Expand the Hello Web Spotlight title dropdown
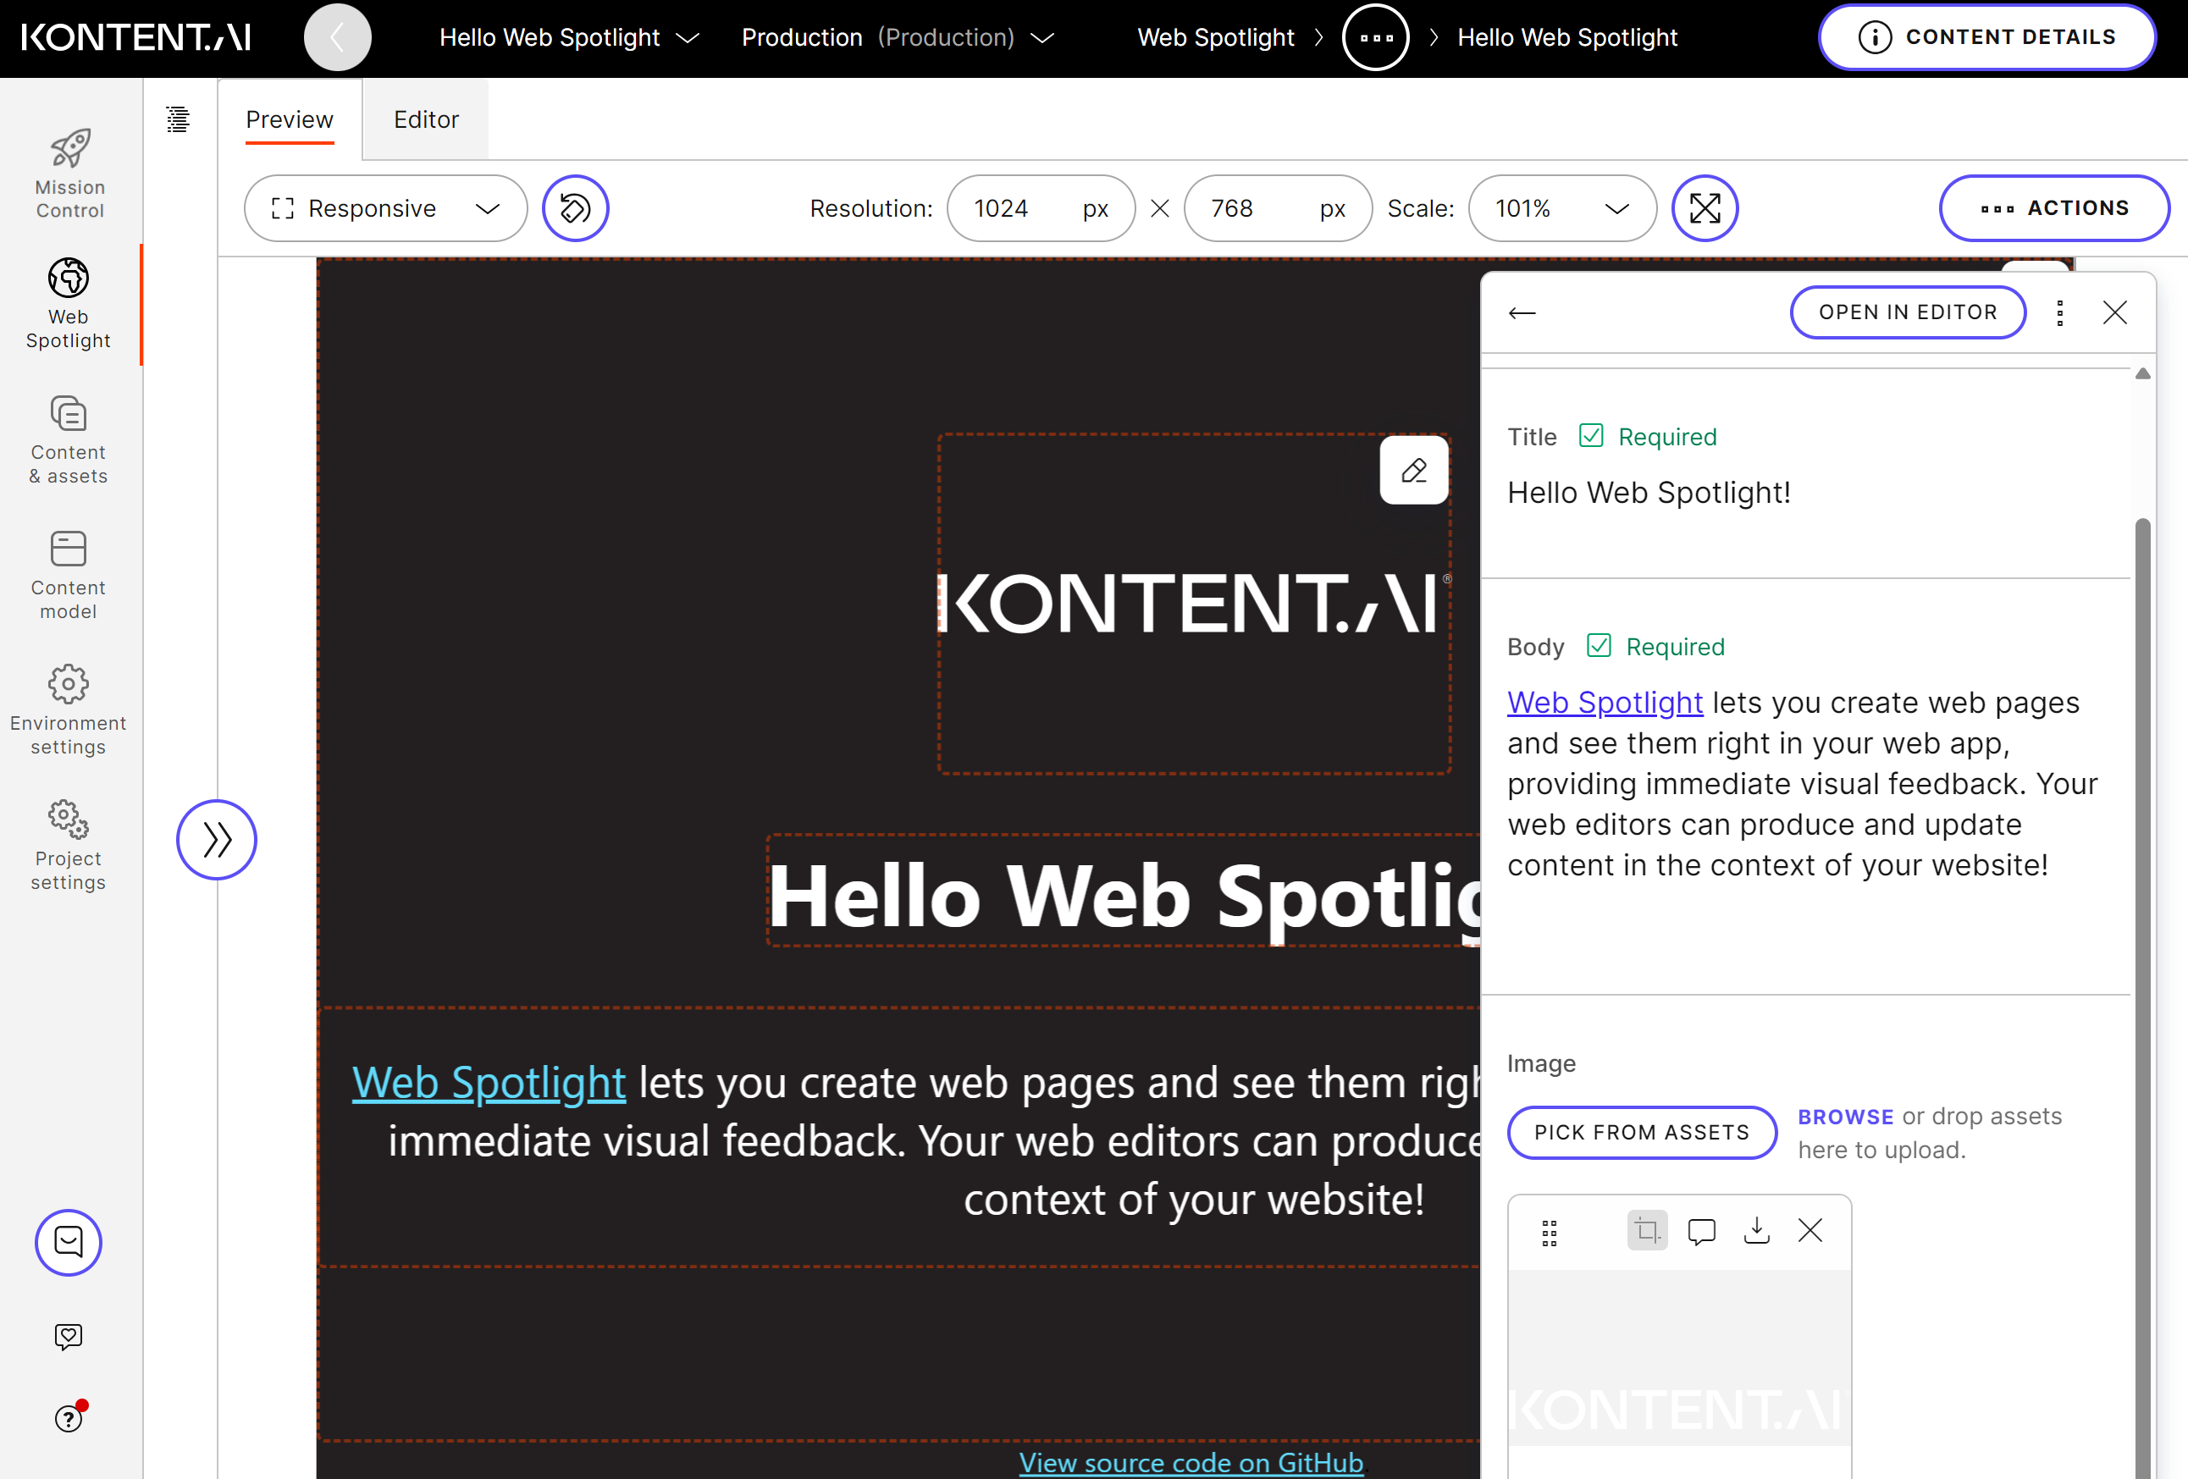The width and height of the screenshot is (2188, 1479). click(688, 37)
